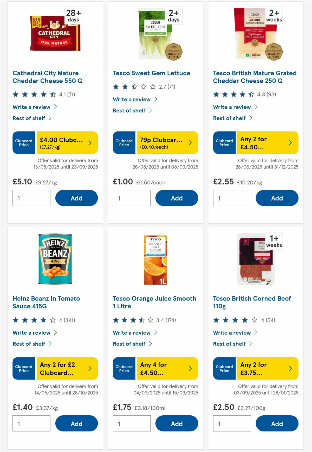Viewport: 312px width, 452px height.
Task: Open Write a review for Heinz Beanz
Action: click(32, 333)
